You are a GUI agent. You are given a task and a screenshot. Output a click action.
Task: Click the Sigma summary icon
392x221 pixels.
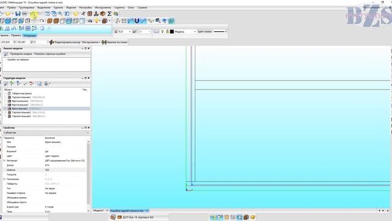[x=109, y=14]
